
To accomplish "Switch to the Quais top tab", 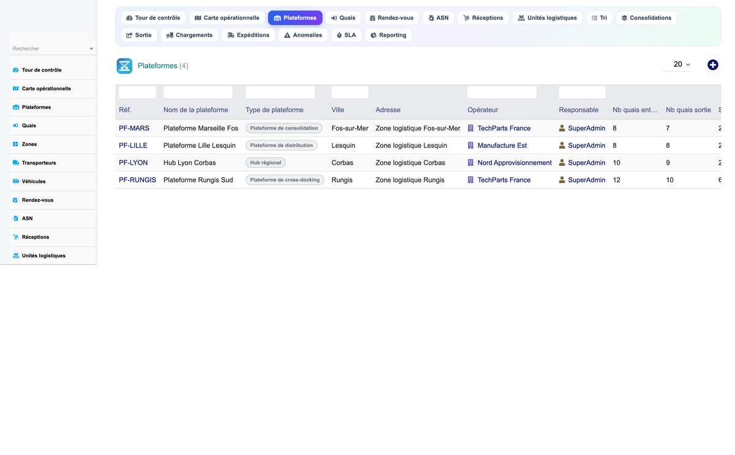I will pos(343,18).
